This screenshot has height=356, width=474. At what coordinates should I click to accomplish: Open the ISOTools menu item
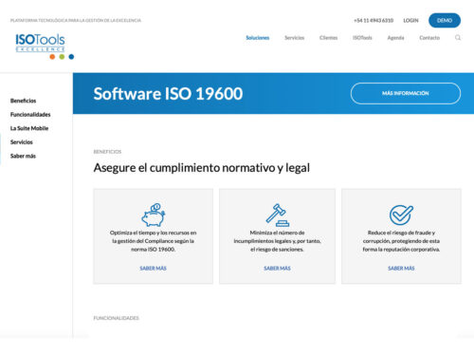(362, 38)
